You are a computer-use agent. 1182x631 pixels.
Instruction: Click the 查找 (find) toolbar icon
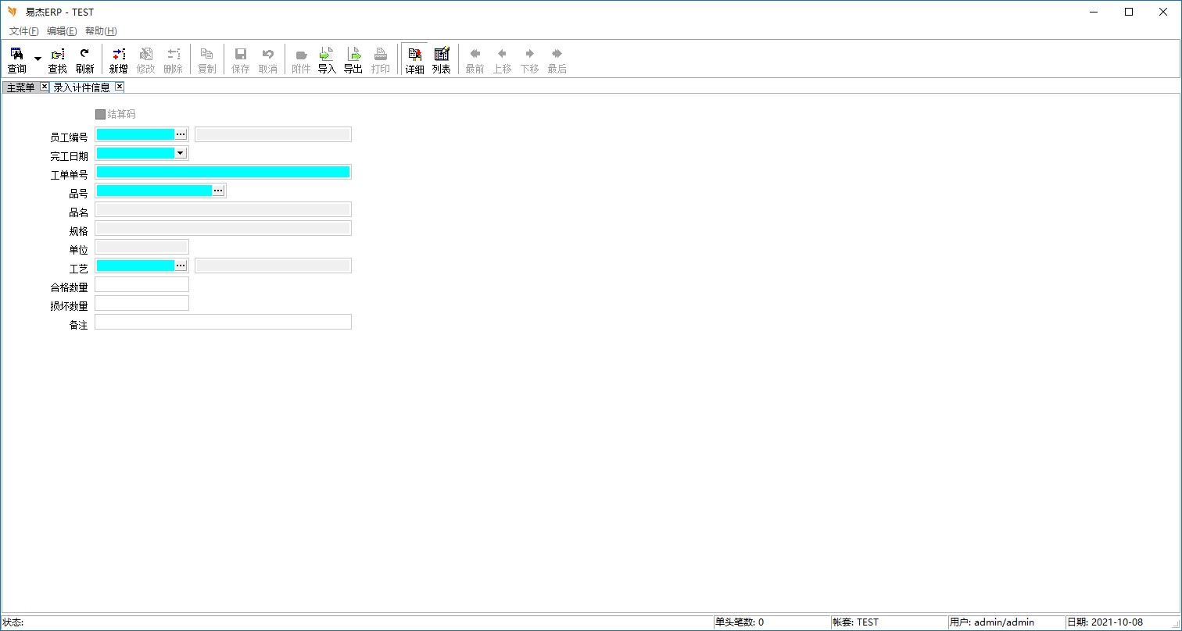pos(58,60)
